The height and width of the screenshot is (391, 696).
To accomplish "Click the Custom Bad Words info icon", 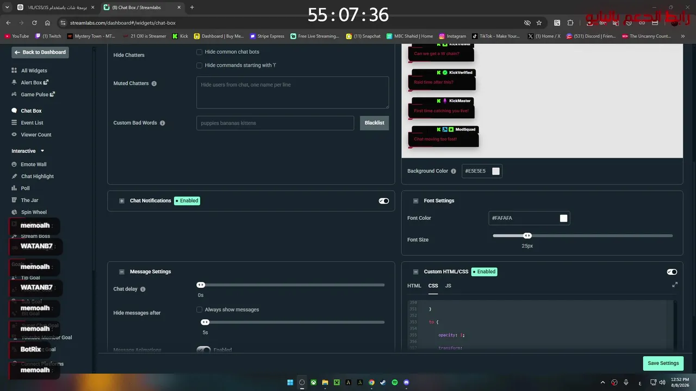I will (x=162, y=123).
